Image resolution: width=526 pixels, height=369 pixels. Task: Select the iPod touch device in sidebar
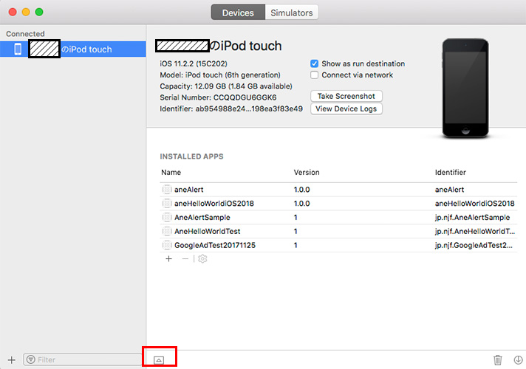[x=73, y=49]
